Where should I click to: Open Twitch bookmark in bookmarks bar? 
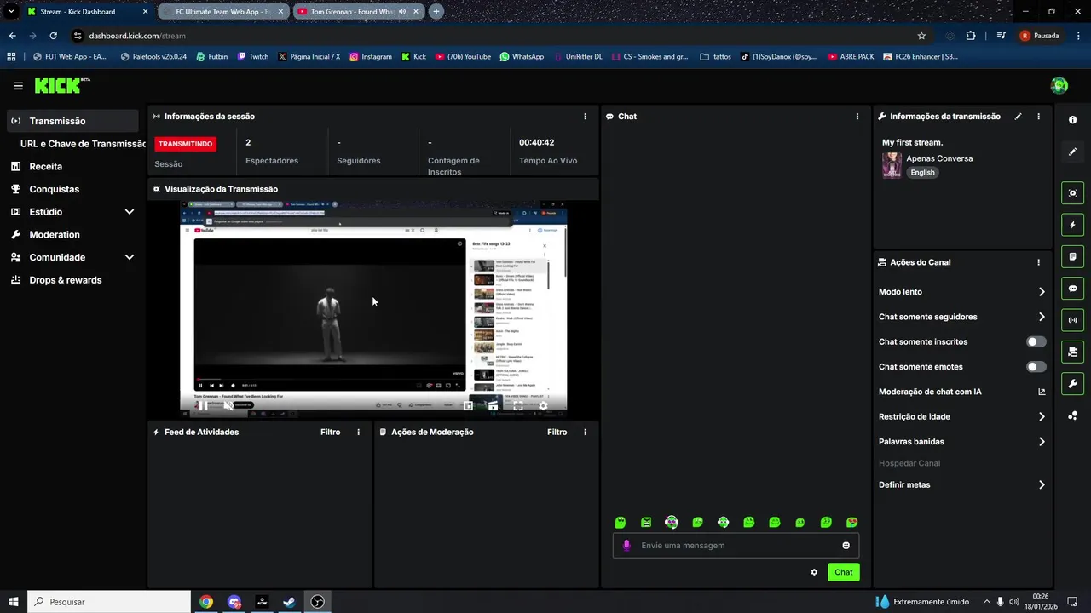pos(253,57)
